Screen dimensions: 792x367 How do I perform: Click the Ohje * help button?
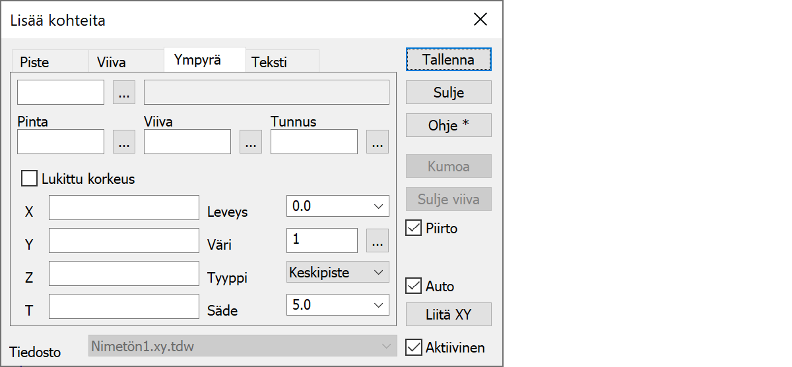pos(448,125)
